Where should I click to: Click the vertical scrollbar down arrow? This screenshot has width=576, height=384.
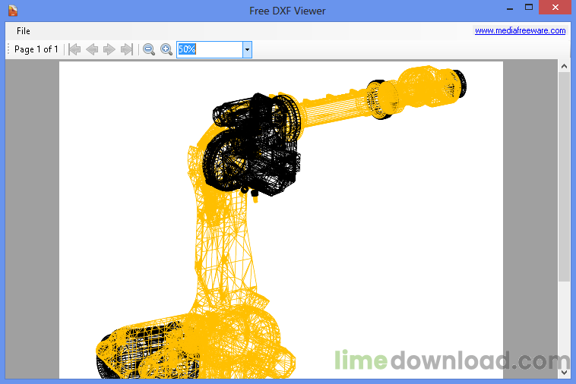(565, 373)
